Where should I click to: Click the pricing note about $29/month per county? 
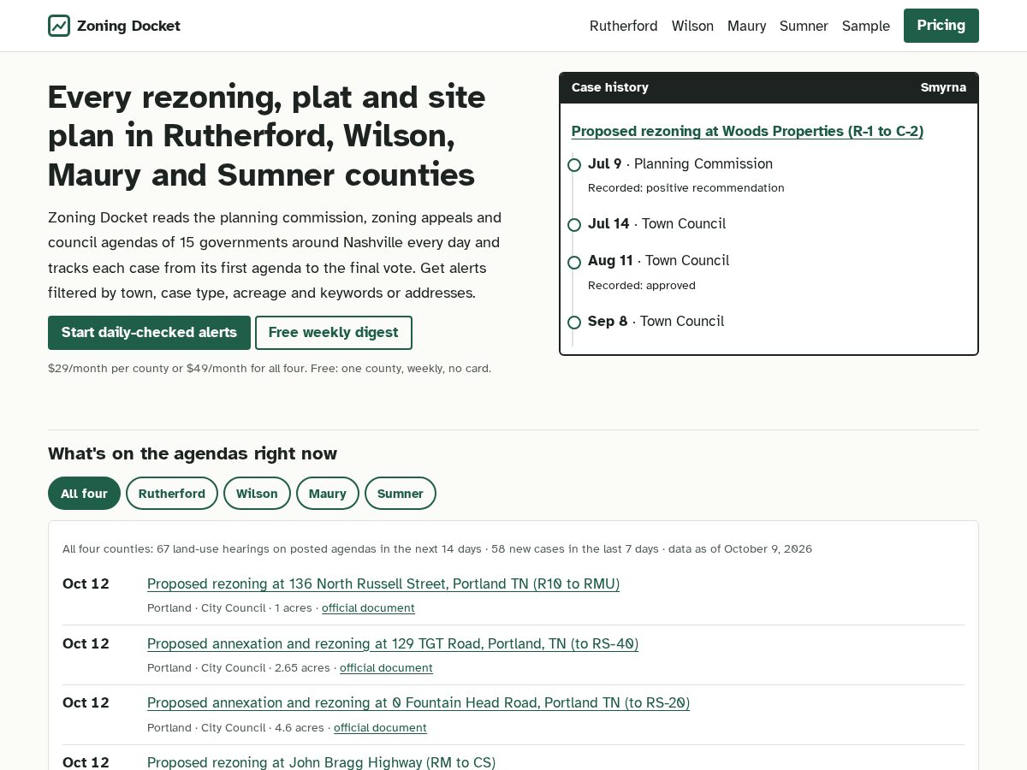(x=270, y=369)
